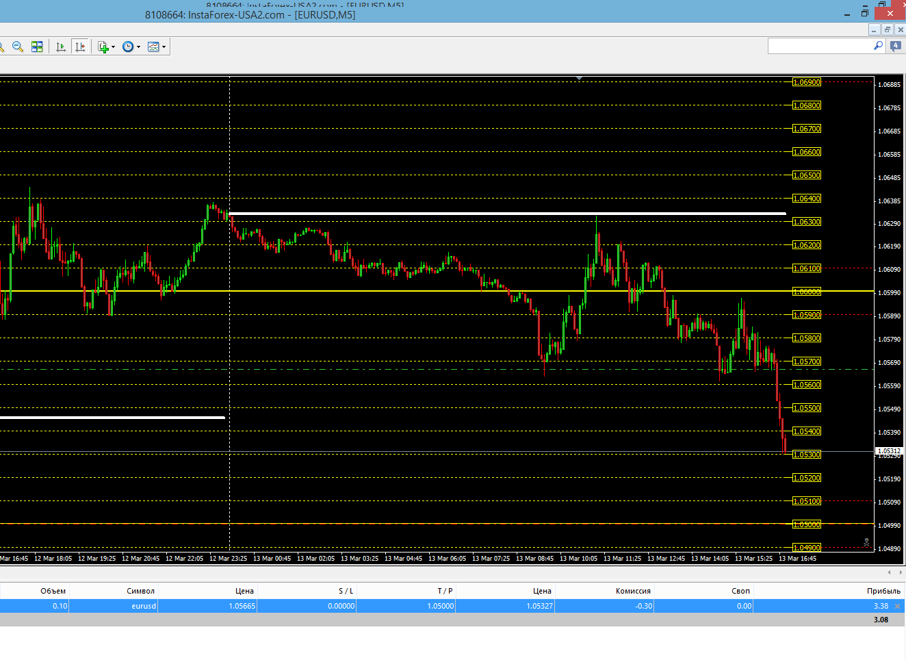Click the search magnifier icon
This screenshot has height=660, width=906.
(x=879, y=46)
